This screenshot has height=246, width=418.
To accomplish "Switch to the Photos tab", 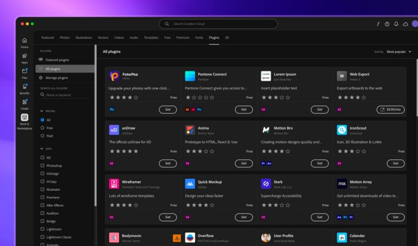I will tap(65, 38).
